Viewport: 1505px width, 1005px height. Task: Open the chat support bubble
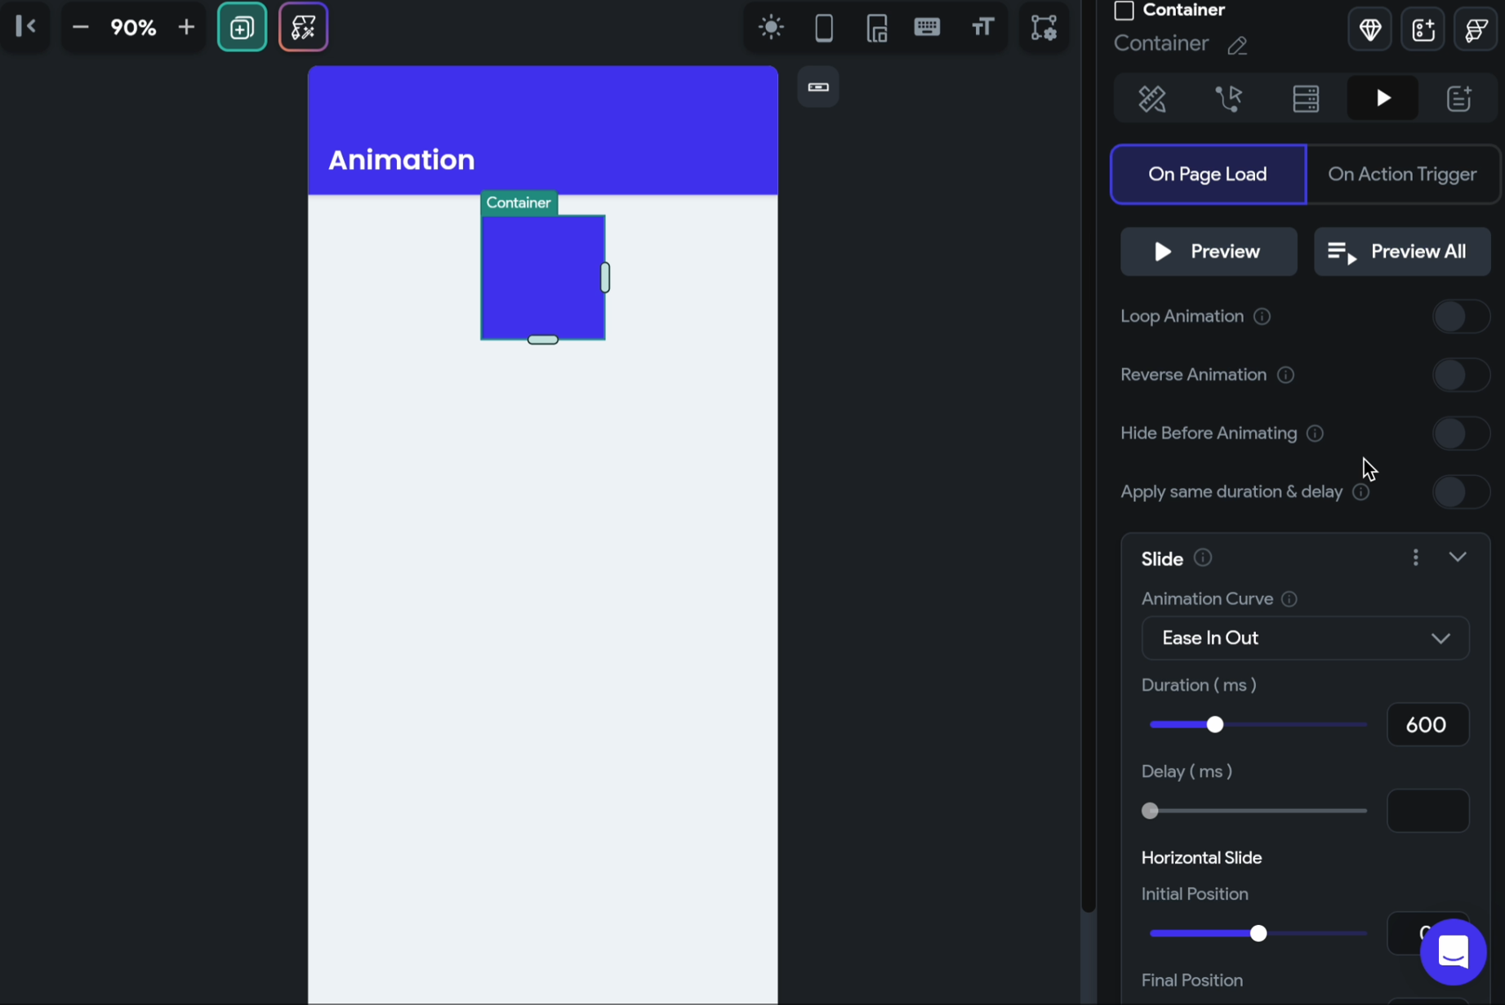click(x=1453, y=952)
